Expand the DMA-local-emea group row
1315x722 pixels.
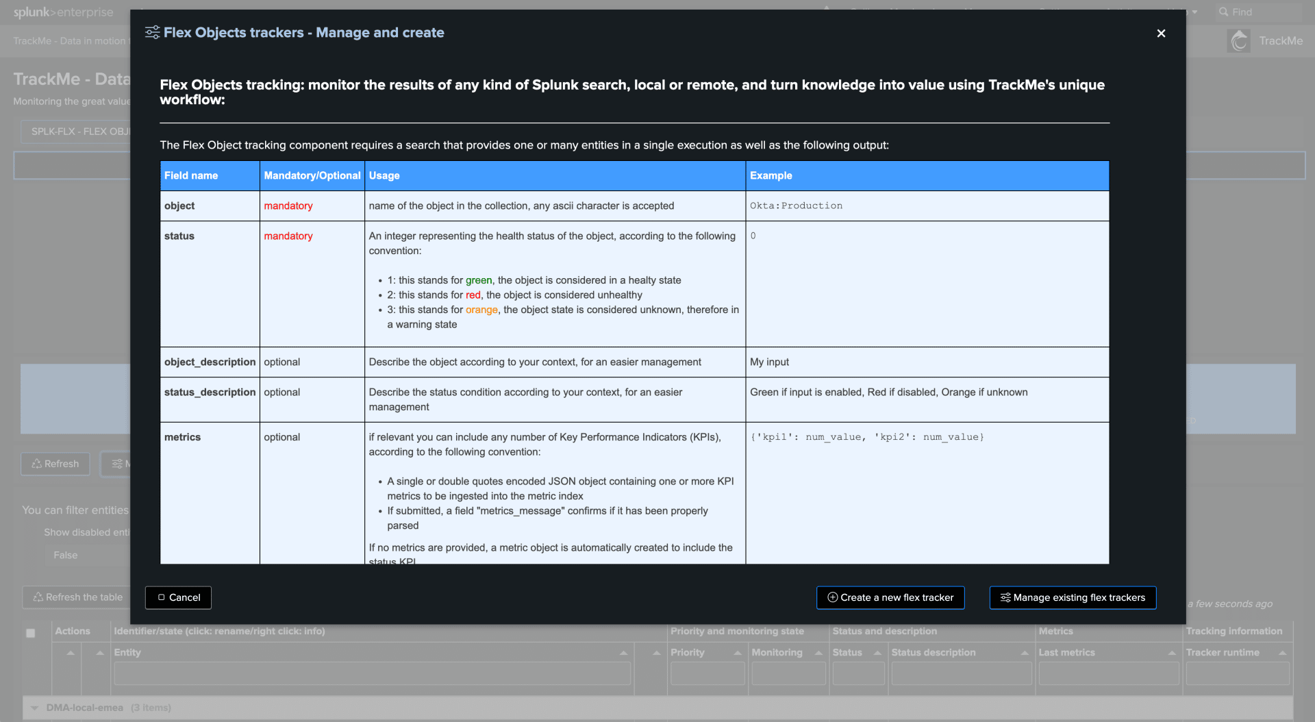[x=35, y=708]
